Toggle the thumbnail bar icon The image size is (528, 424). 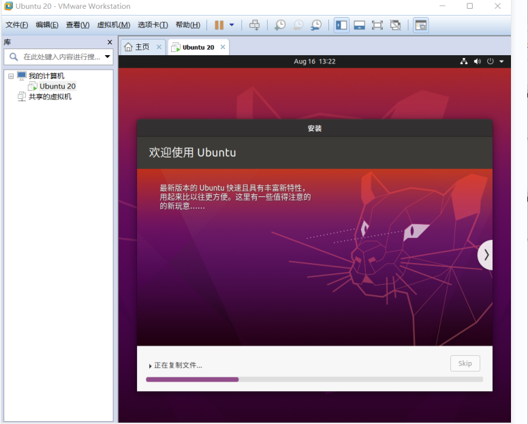tap(359, 25)
